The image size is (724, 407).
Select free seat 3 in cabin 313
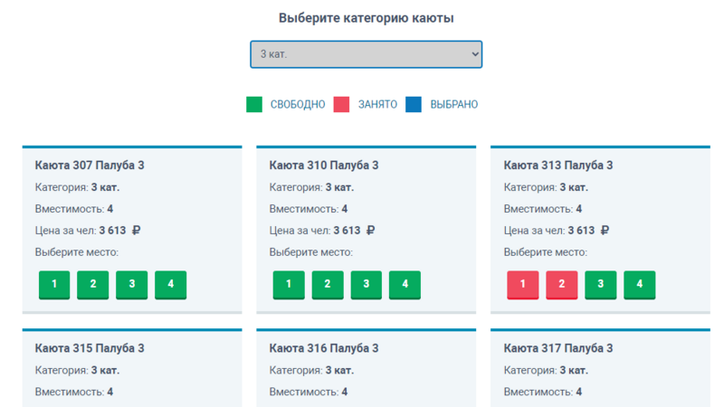[600, 285]
